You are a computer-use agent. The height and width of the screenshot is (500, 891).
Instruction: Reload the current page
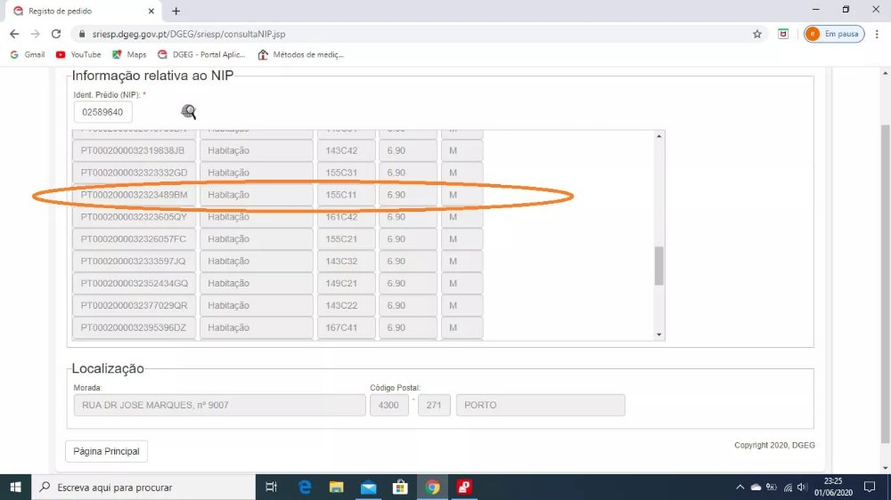[56, 34]
